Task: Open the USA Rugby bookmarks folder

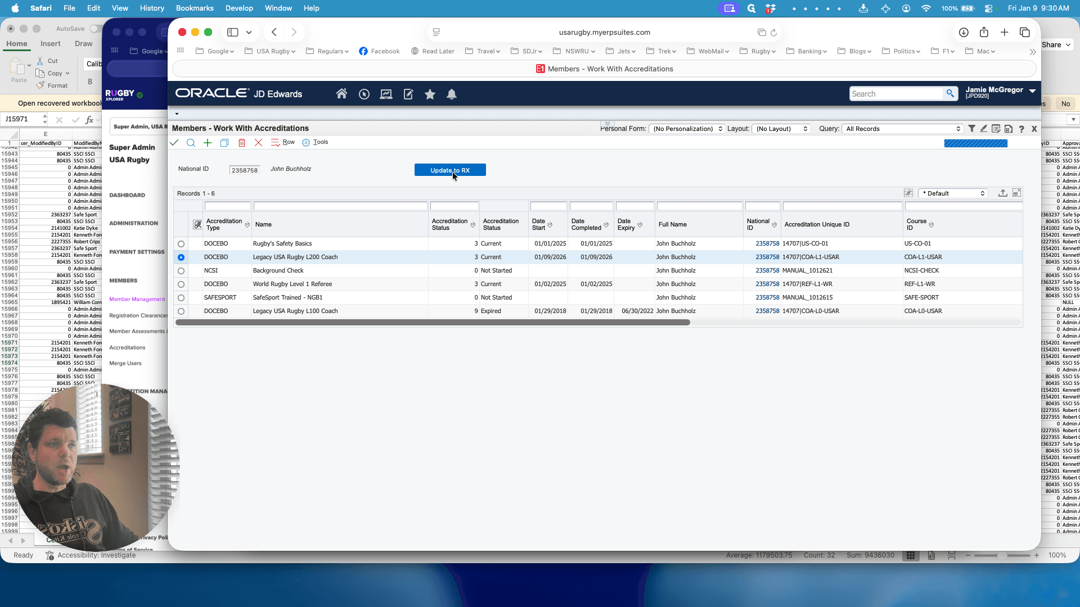Action: (270, 51)
